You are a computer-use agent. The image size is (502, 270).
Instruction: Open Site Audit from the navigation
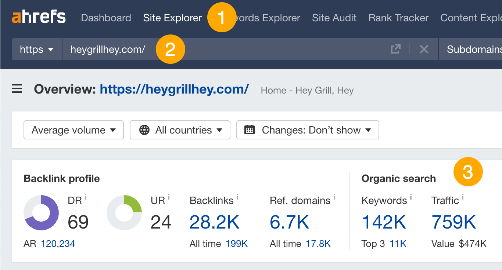coord(334,18)
